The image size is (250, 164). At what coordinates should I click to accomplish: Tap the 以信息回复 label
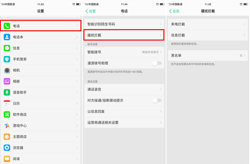pyautogui.click(x=96, y=112)
